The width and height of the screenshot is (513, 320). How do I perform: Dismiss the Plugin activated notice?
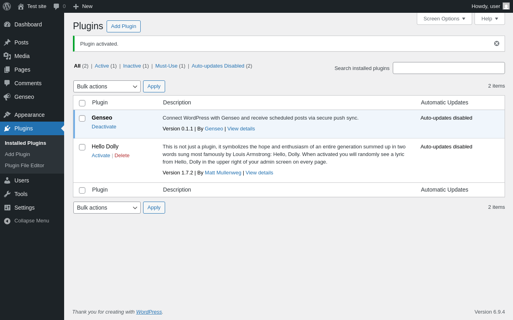click(497, 44)
